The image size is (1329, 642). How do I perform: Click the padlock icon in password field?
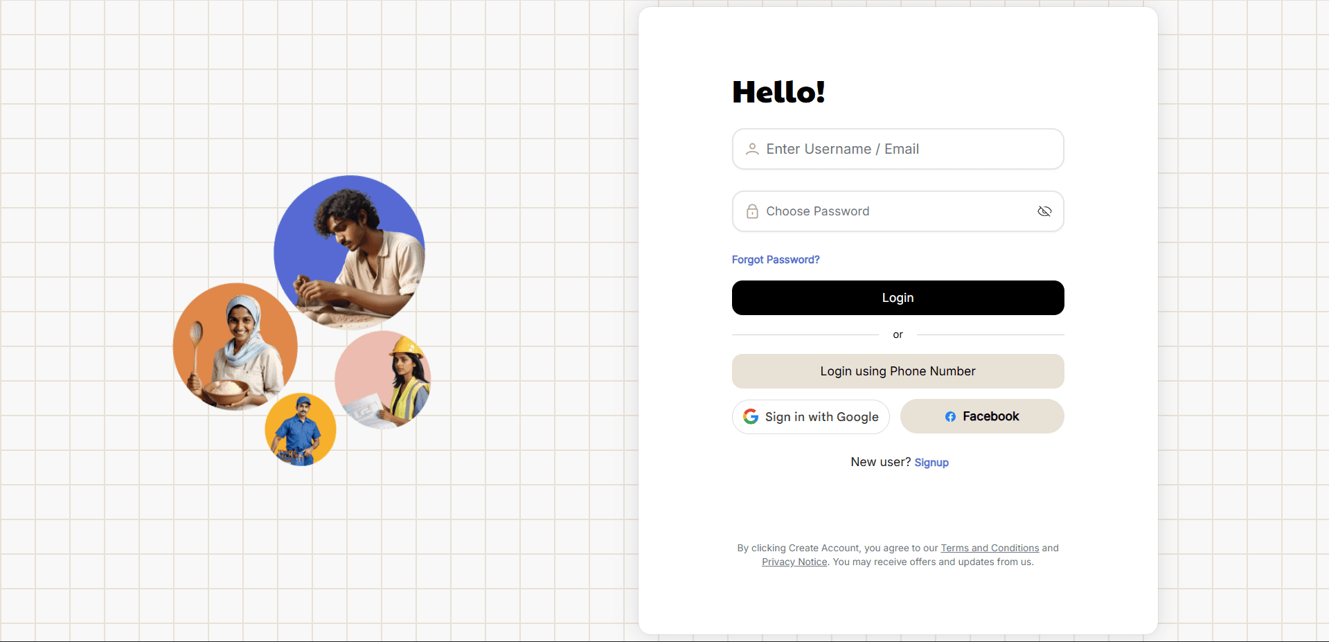(752, 211)
